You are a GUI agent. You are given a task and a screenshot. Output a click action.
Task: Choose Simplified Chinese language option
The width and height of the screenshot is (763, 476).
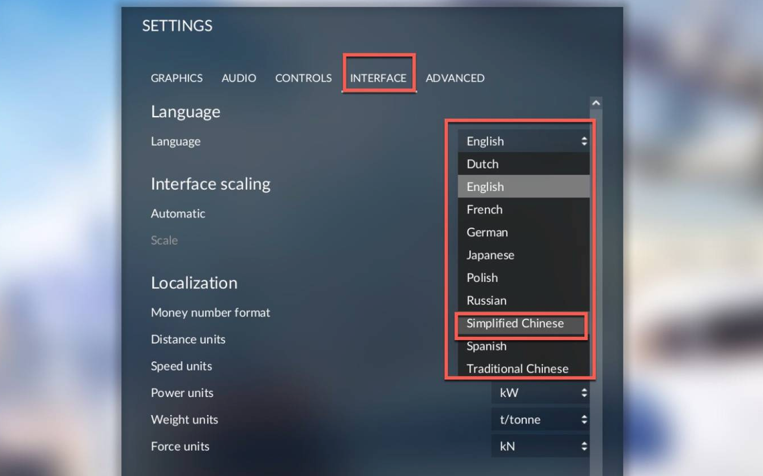tap(524, 323)
